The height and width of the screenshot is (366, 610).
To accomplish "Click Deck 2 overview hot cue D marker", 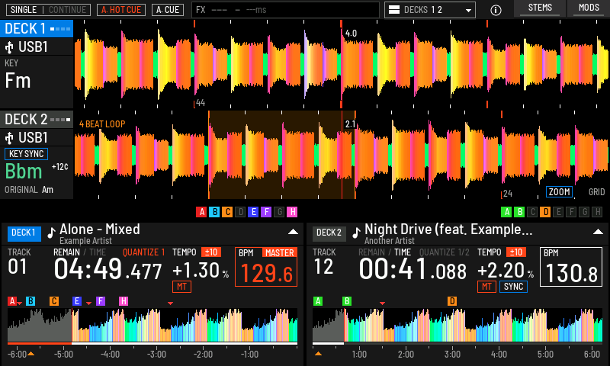I will pyautogui.click(x=451, y=301).
